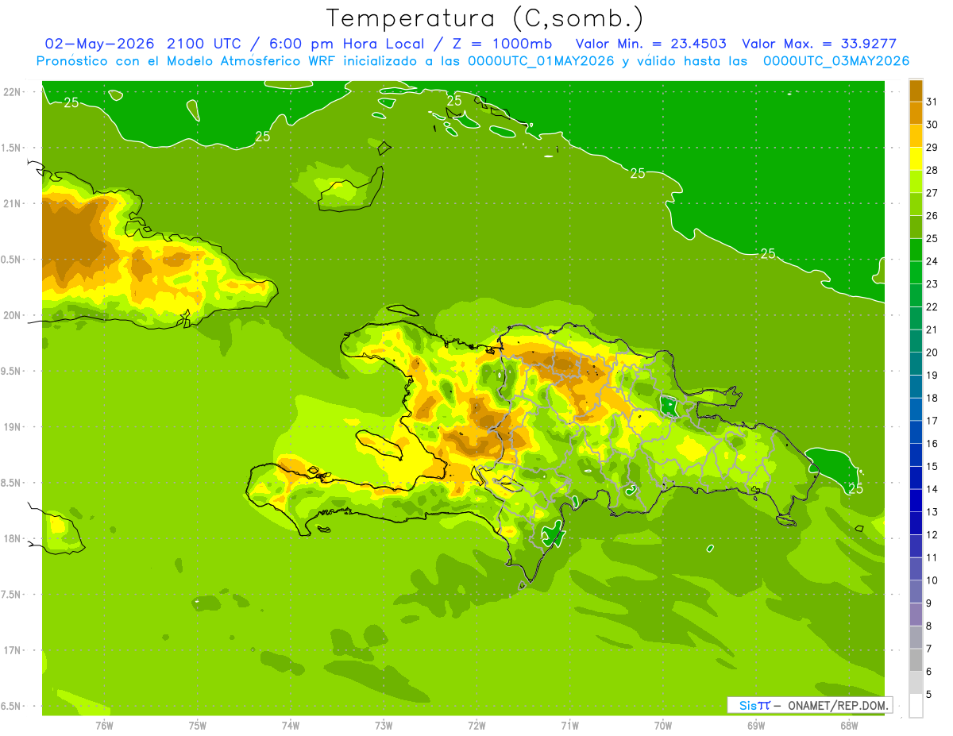Click the Temperatura (C,somb.) title
The height and width of the screenshot is (736, 953).
[485, 18]
